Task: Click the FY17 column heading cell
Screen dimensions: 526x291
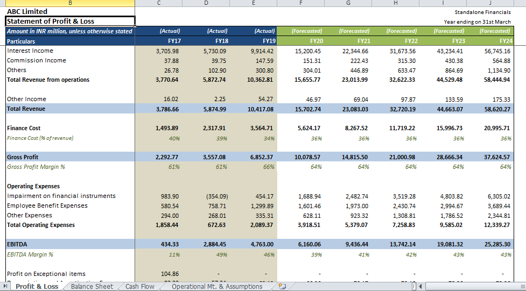Action: (x=159, y=41)
